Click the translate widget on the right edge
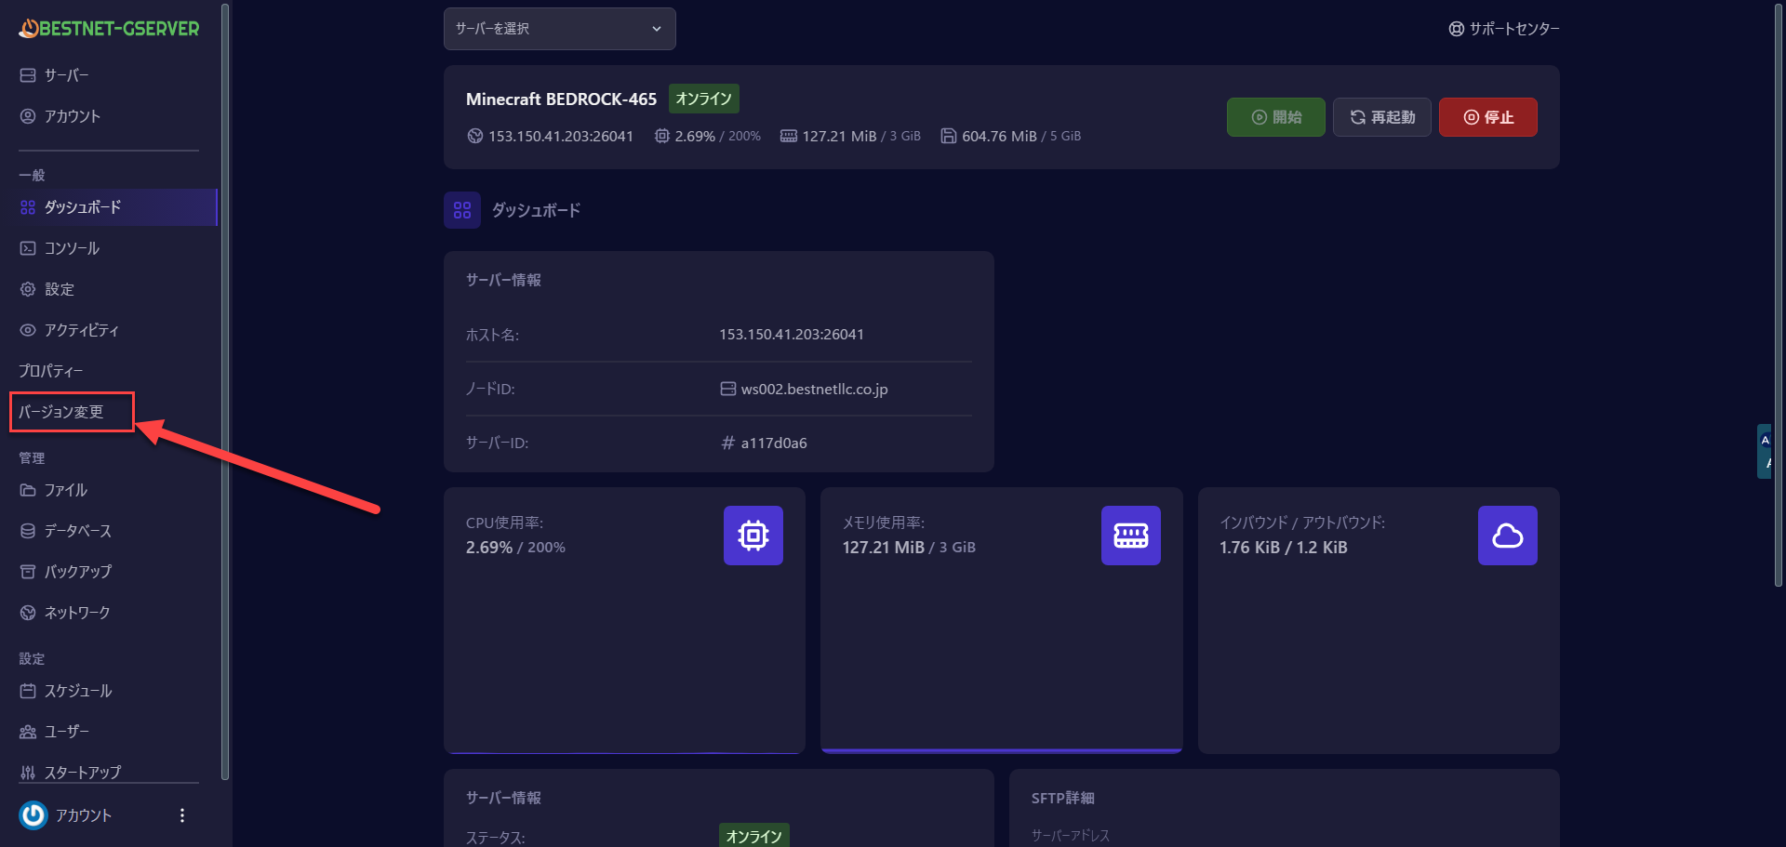The height and width of the screenshot is (847, 1786). [x=1765, y=452]
